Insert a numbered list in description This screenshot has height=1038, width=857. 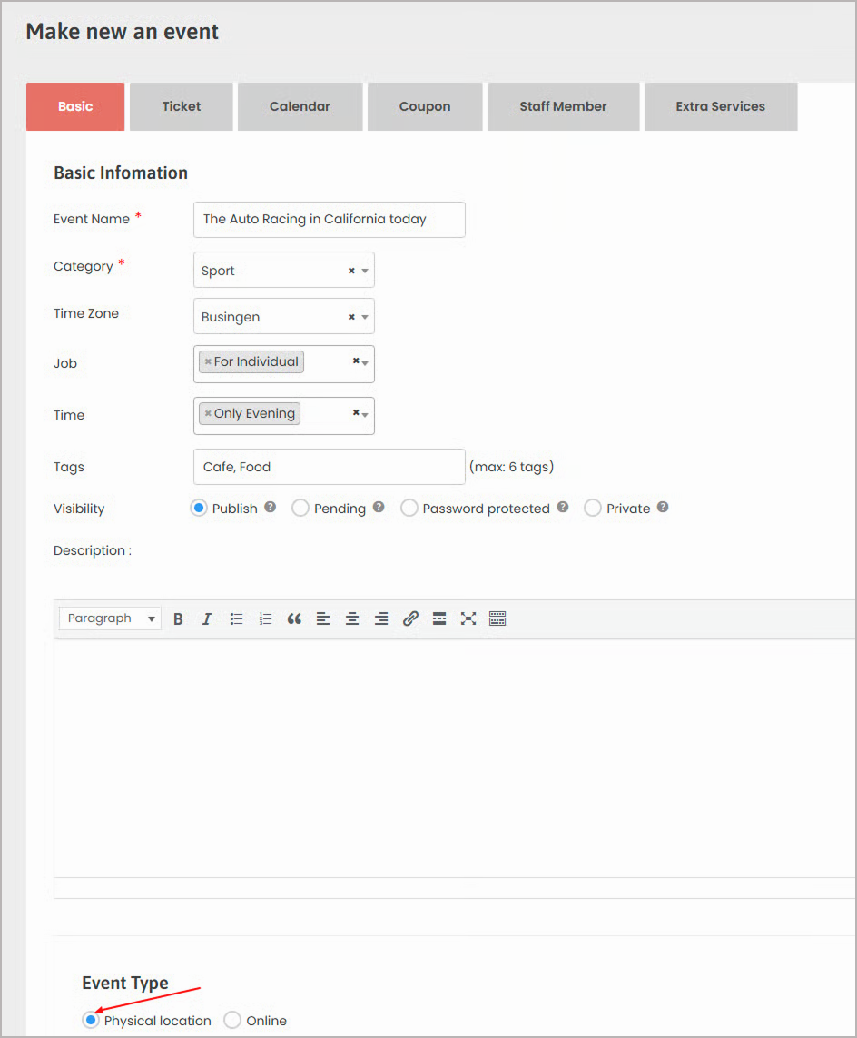coord(265,618)
